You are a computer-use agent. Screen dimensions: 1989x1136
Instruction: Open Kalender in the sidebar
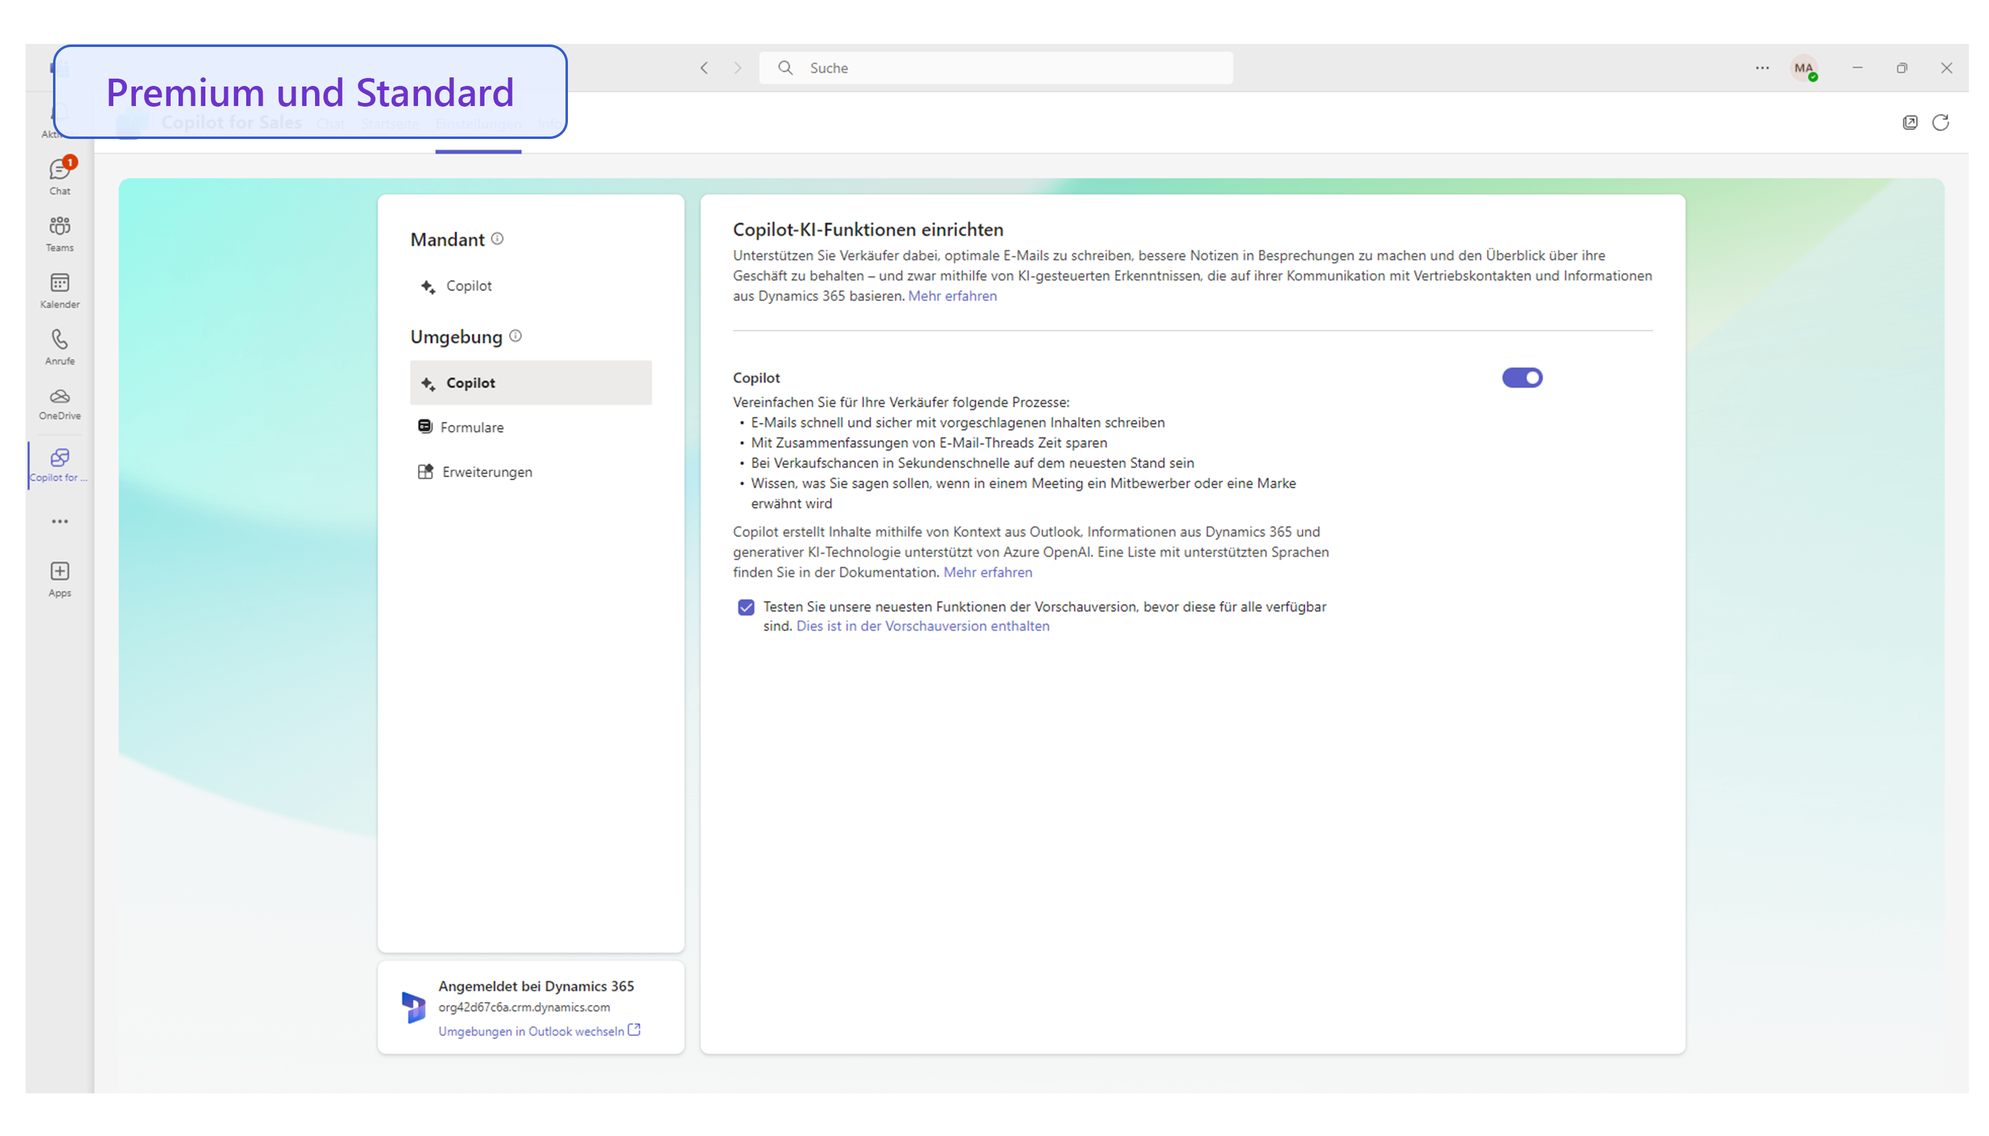click(59, 289)
